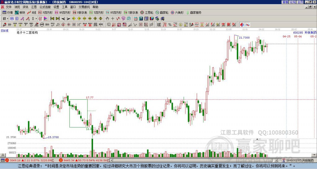Click the 05-06 date marker
317x169 pixels.
pyautogui.click(x=298, y=36)
